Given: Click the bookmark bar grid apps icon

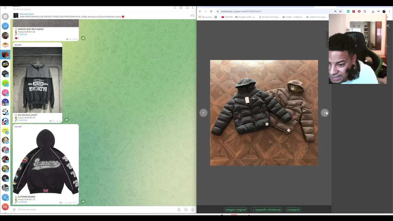Looking at the screenshot, I should click(x=216, y=17).
